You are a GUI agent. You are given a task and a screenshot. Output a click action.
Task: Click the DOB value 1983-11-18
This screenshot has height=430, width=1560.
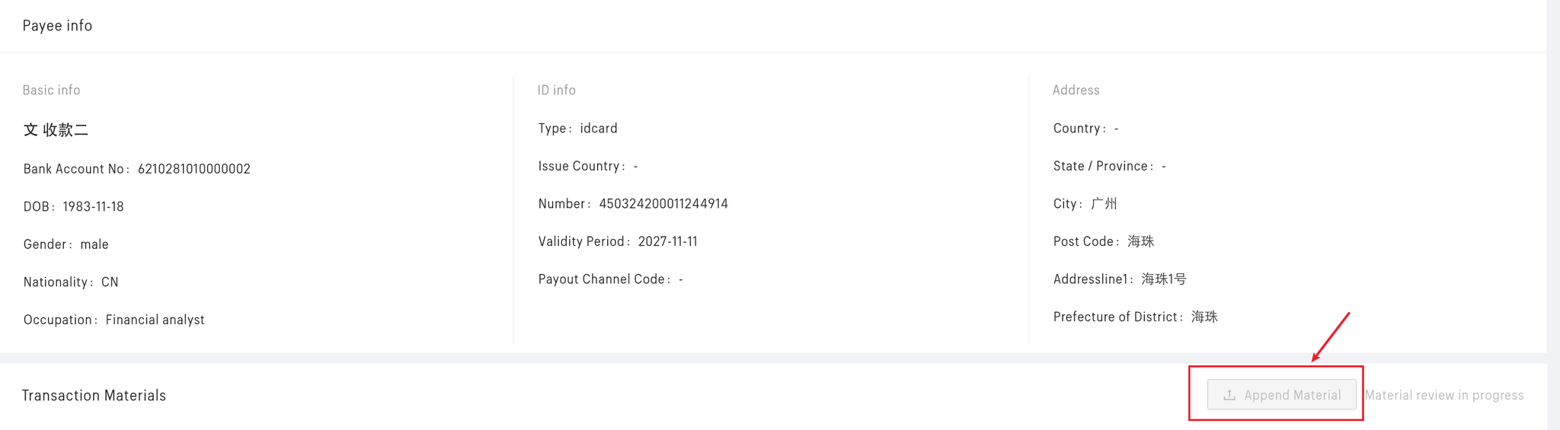point(93,207)
